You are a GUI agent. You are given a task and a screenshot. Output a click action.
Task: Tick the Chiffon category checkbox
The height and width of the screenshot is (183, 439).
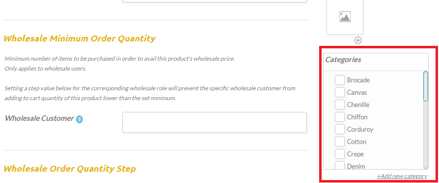[x=340, y=117]
